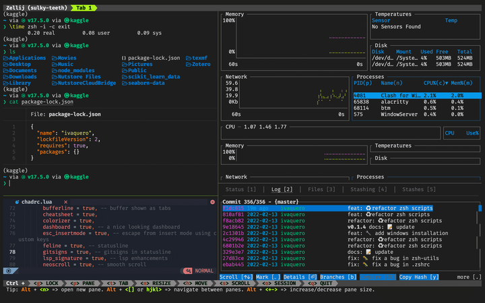Click the Copy Hash [y] command

point(419,277)
